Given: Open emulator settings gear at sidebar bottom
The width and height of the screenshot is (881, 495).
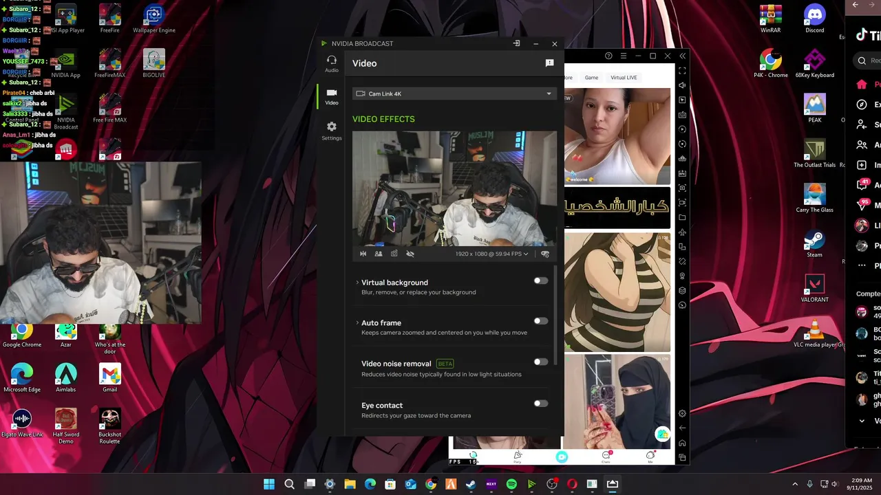Looking at the screenshot, I should coord(682,413).
